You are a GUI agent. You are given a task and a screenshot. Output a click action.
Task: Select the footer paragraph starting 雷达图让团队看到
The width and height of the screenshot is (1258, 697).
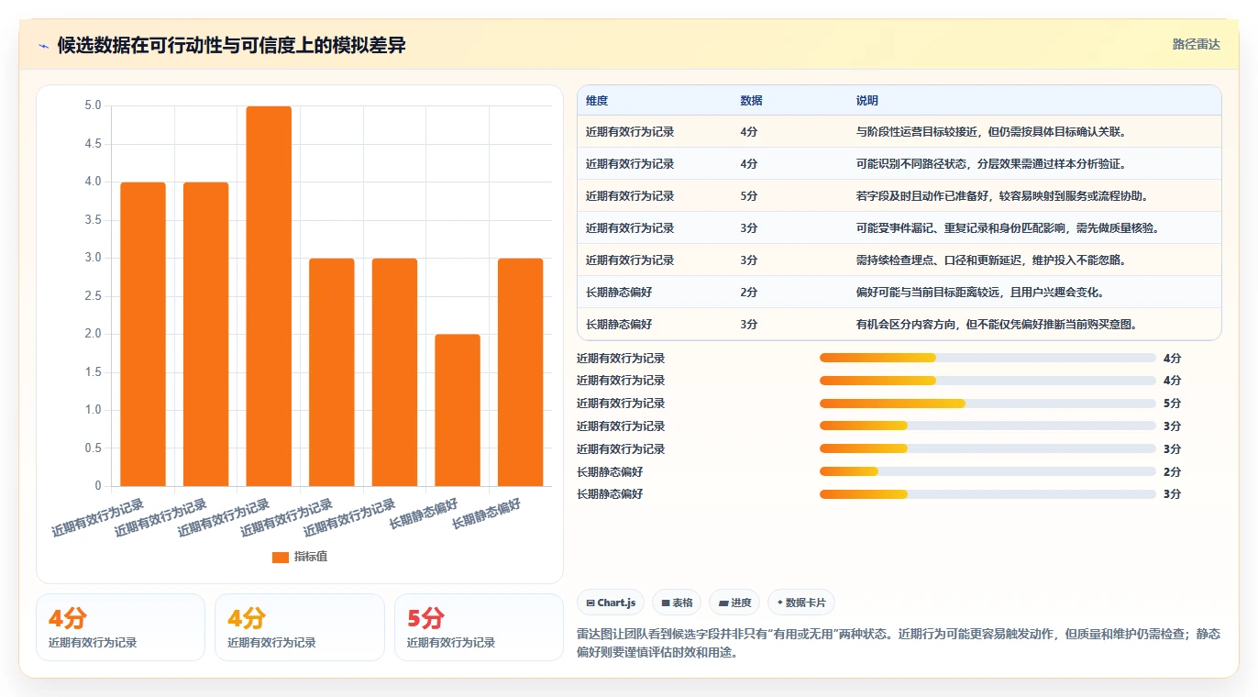click(899, 644)
